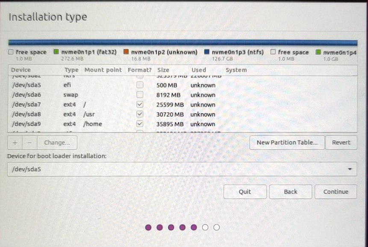
Task: Open the Change dialog for selected partition
Action: click(57, 142)
